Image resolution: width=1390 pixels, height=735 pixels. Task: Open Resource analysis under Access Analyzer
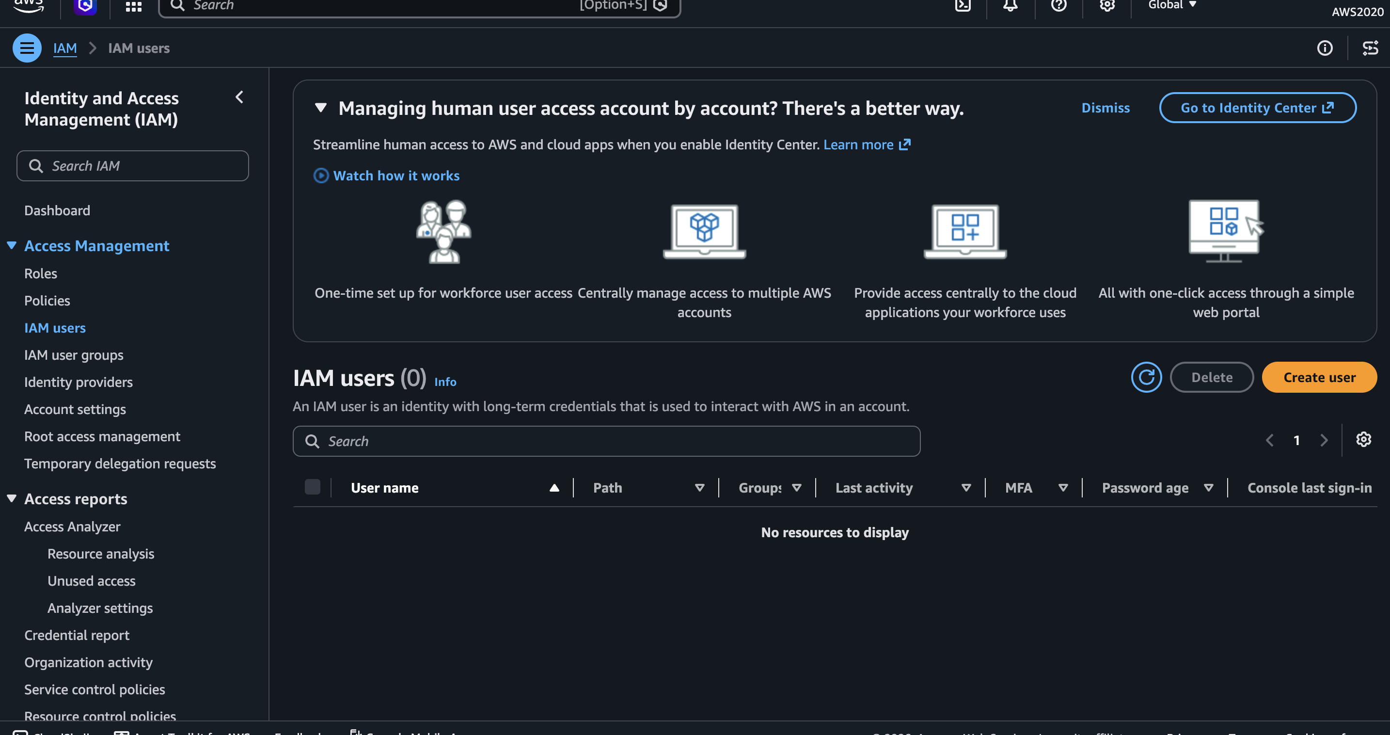pos(100,554)
